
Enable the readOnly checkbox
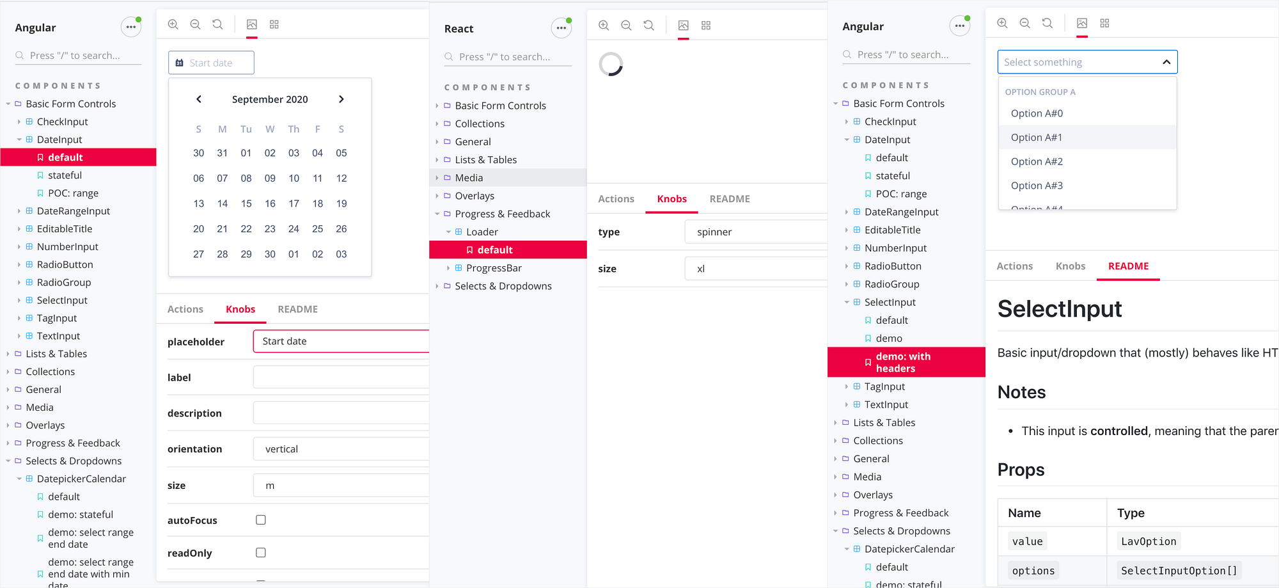[260, 552]
